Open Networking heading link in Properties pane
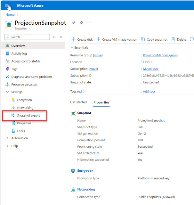 tap(86, 189)
